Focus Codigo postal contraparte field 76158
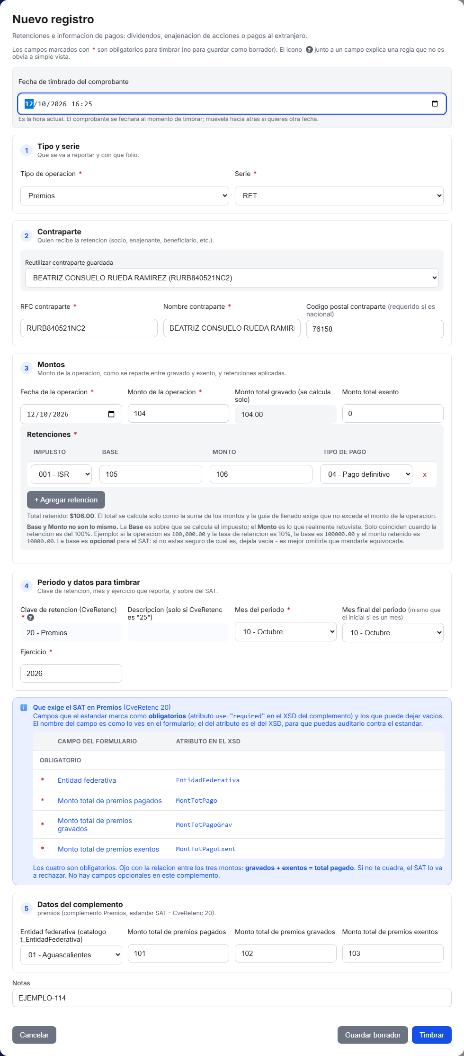Image resolution: width=464 pixels, height=1056 pixels. coord(375,329)
